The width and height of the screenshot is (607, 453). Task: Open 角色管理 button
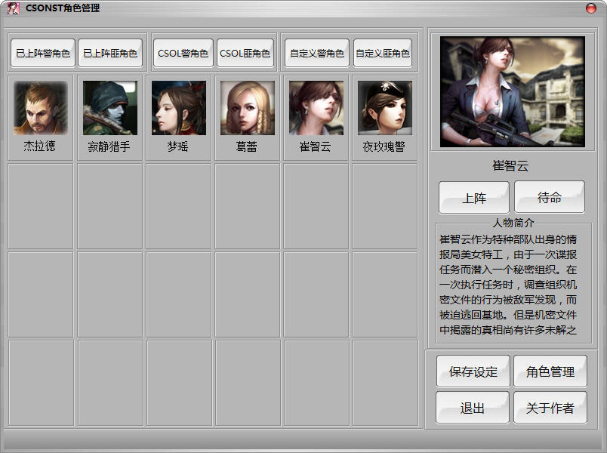coord(550,371)
